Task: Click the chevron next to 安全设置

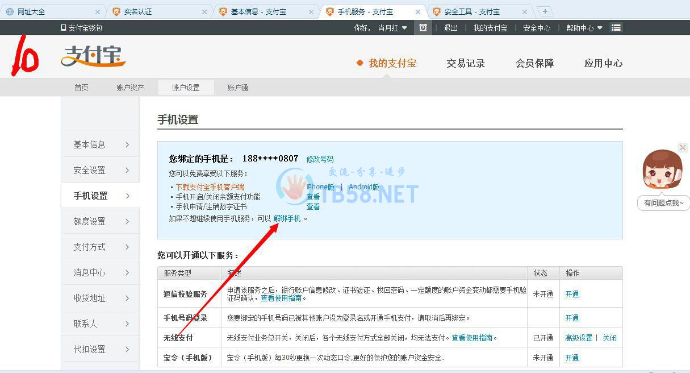Action: click(x=127, y=170)
